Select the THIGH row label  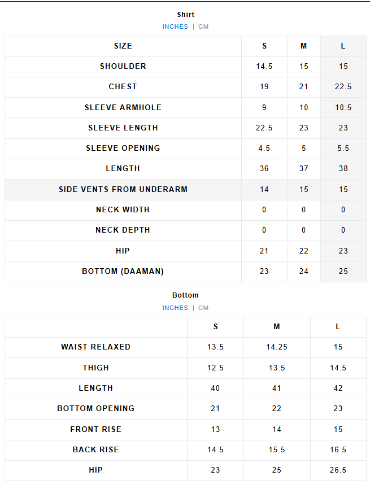point(96,368)
